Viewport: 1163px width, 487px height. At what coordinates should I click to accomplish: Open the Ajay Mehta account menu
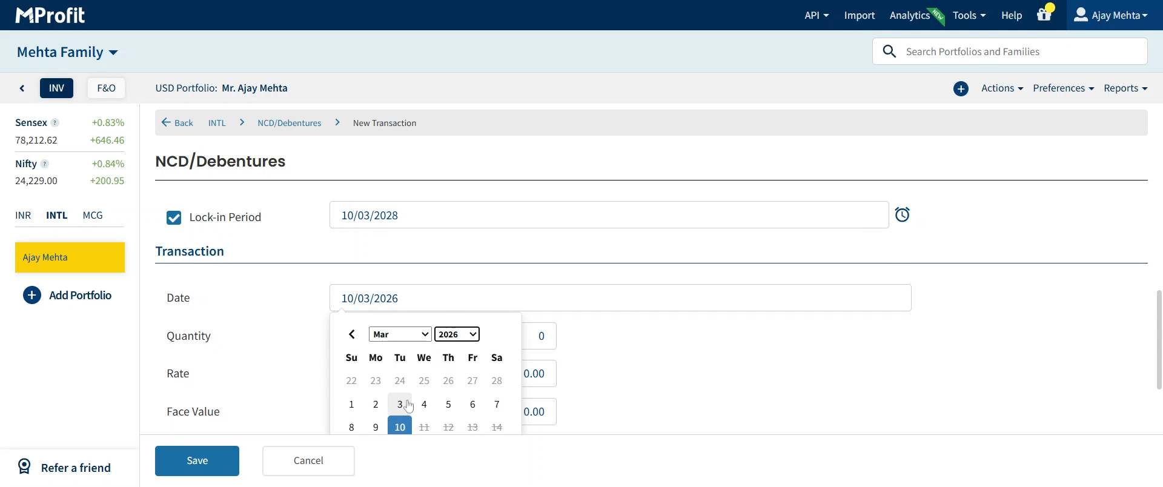1111,15
